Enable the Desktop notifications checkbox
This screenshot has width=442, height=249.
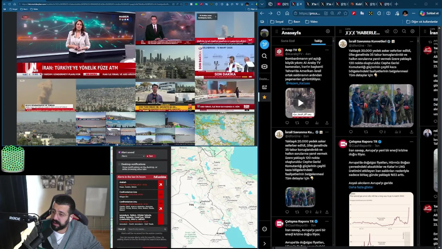click(119, 164)
